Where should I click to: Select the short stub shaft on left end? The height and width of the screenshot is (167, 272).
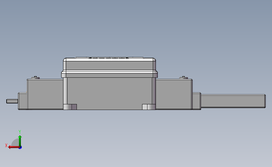pyautogui.click(x=12, y=101)
